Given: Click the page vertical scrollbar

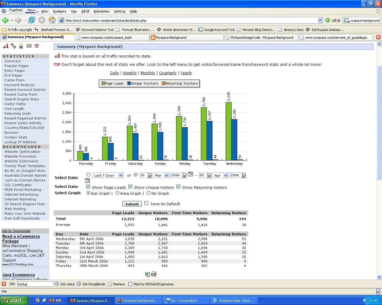Looking at the screenshot, I should pos(379,122).
